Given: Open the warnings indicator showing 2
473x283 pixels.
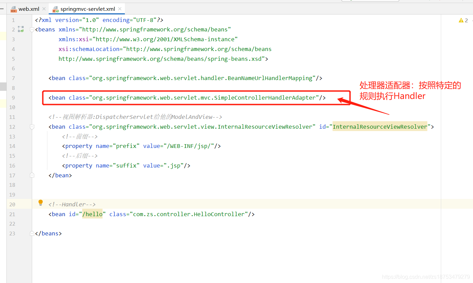Looking at the screenshot, I should [463, 21].
